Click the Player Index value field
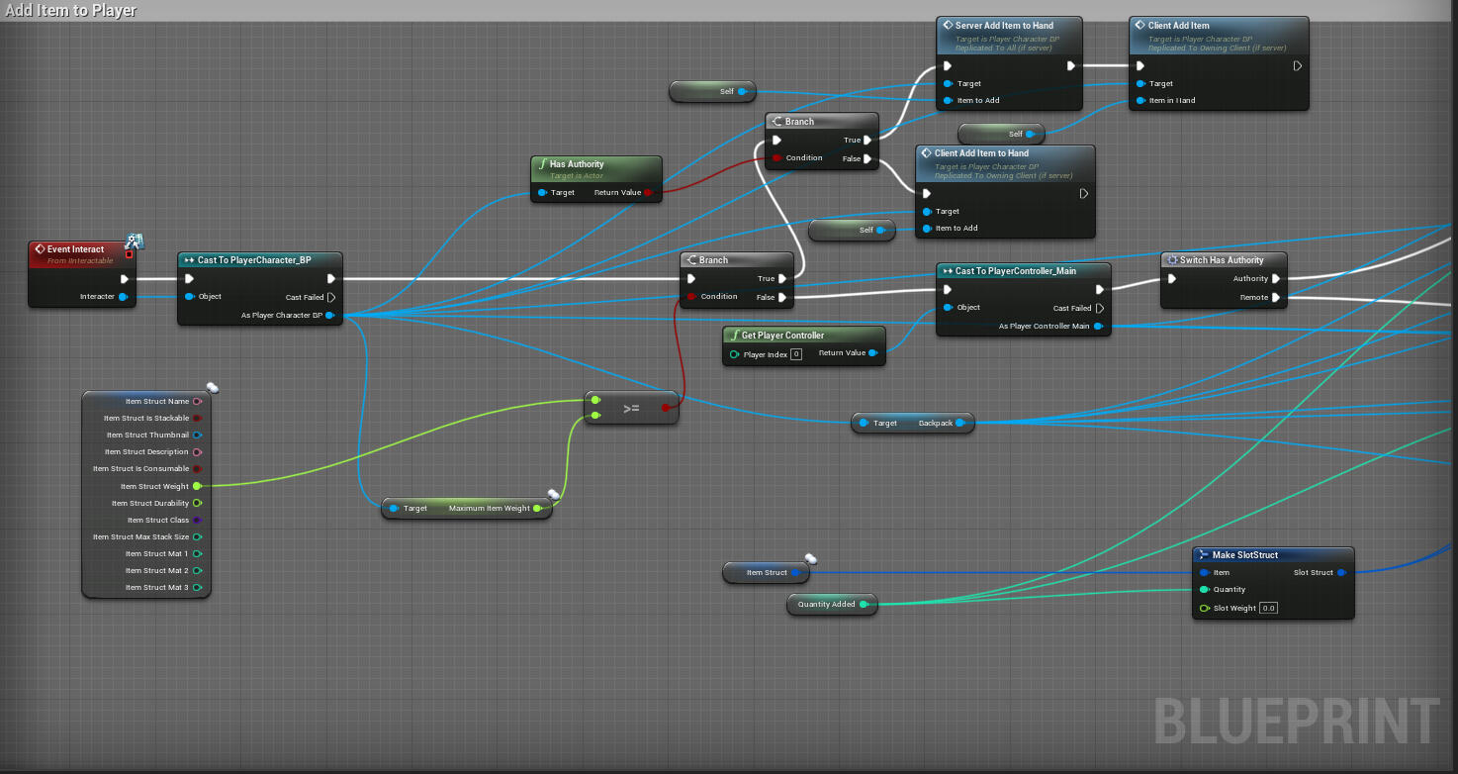The image size is (1458, 774). click(x=795, y=354)
